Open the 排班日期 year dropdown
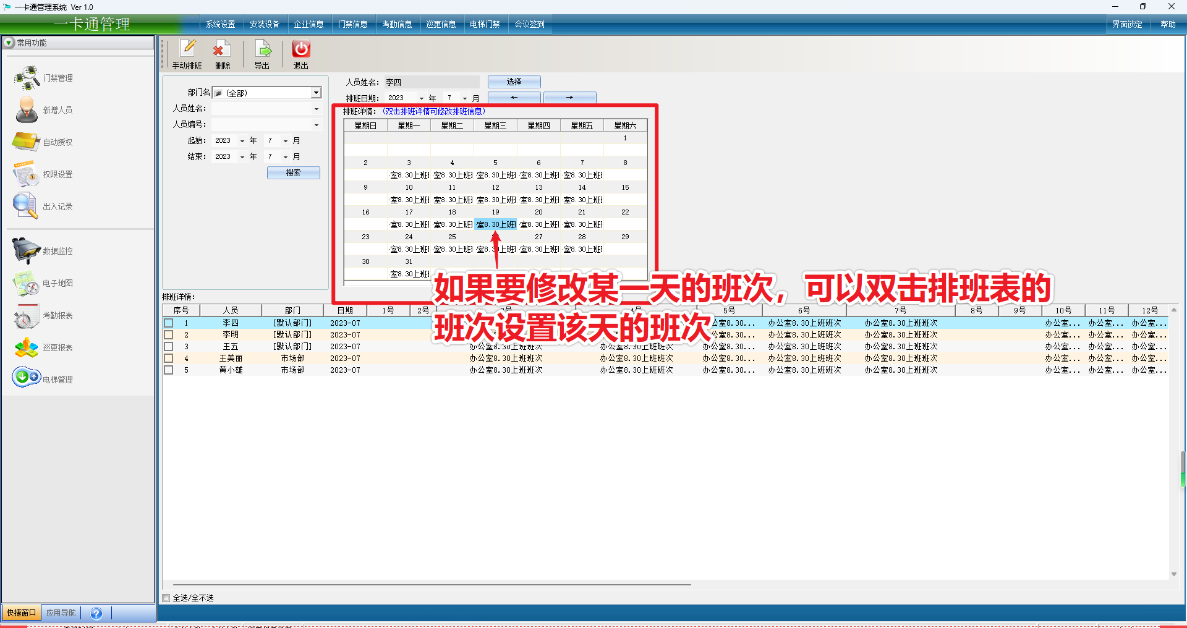 (x=422, y=98)
